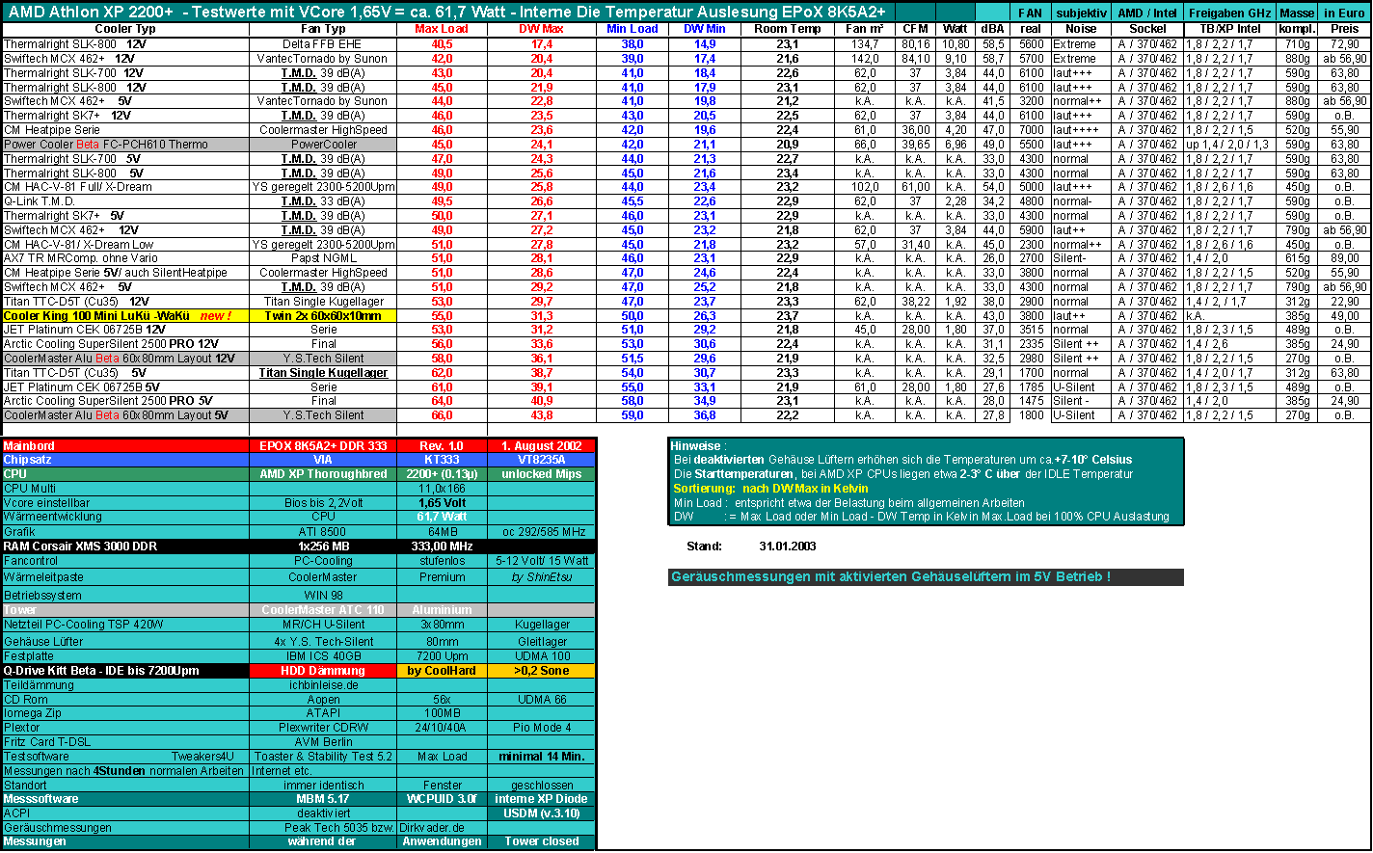Click the 'VT8235A' cell
1373x853 pixels.
(x=542, y=460)
